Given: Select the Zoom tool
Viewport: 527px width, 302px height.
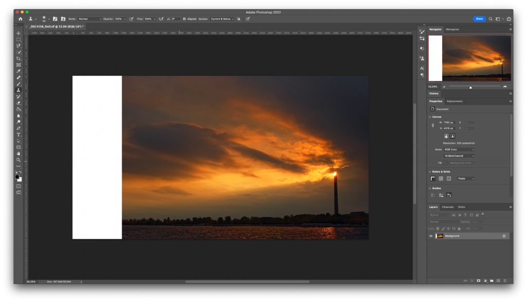Looking at the screenshot, I should coord(18,158).
